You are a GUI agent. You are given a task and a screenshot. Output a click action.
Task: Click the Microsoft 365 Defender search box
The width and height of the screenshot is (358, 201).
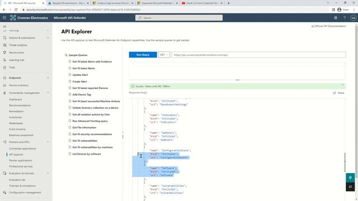[x=179, y=18]
